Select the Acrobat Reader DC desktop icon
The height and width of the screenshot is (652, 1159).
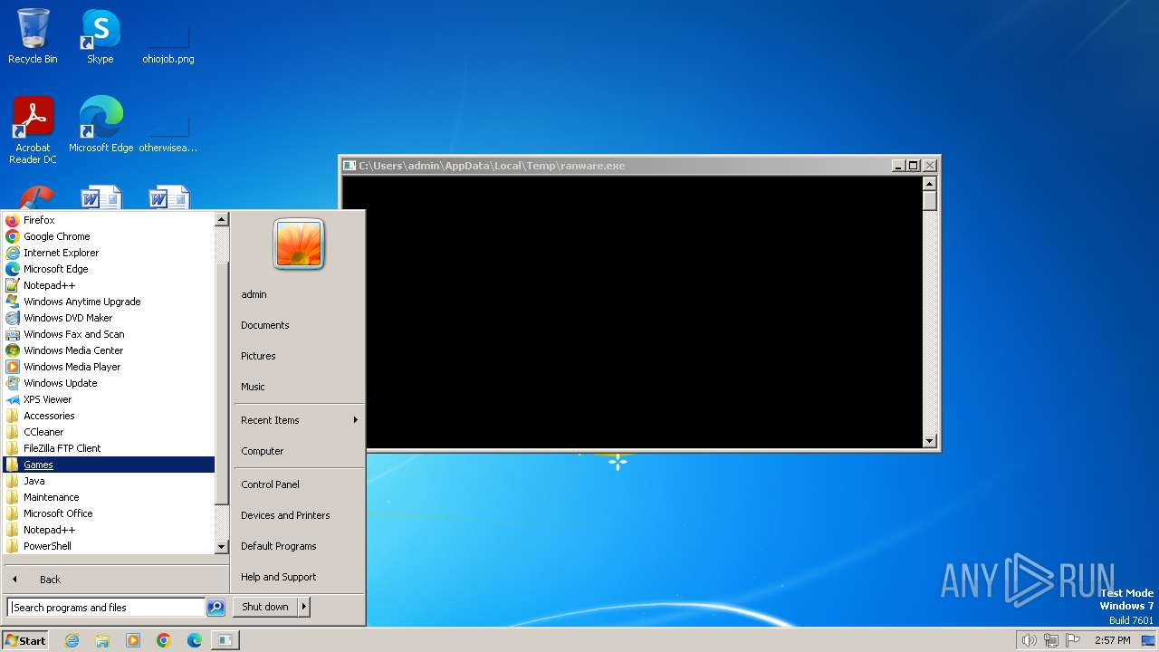[x=33, y=130]
